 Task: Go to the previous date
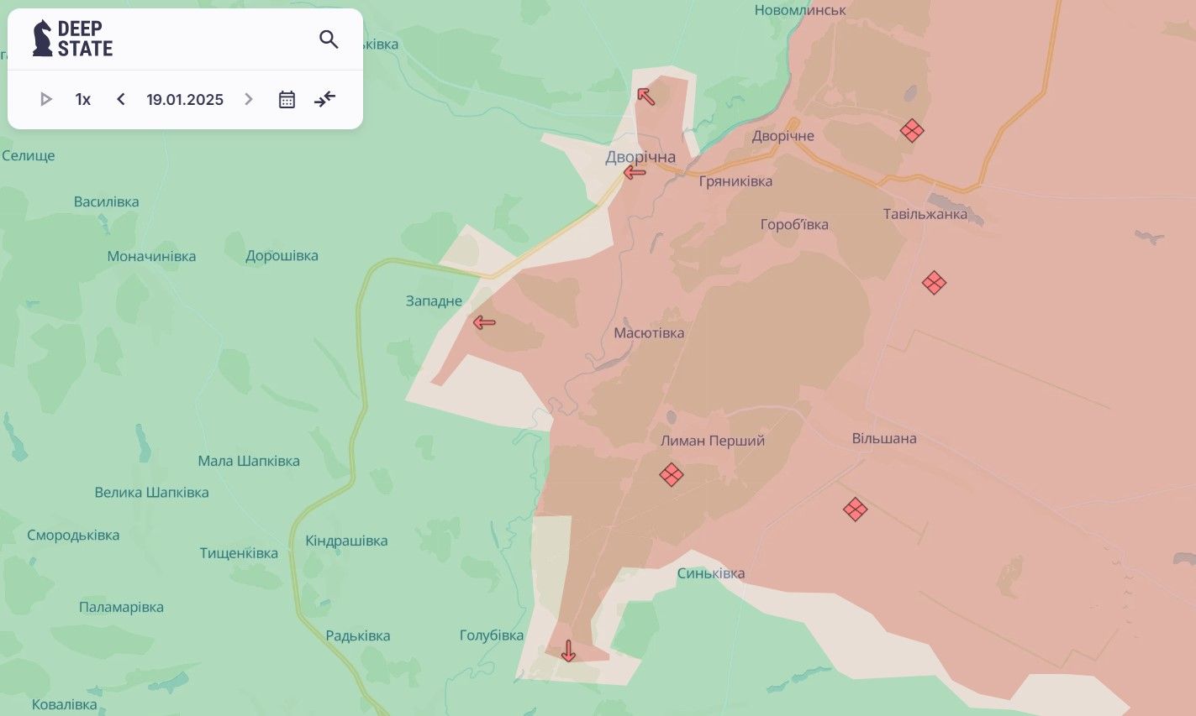point(121,99)
